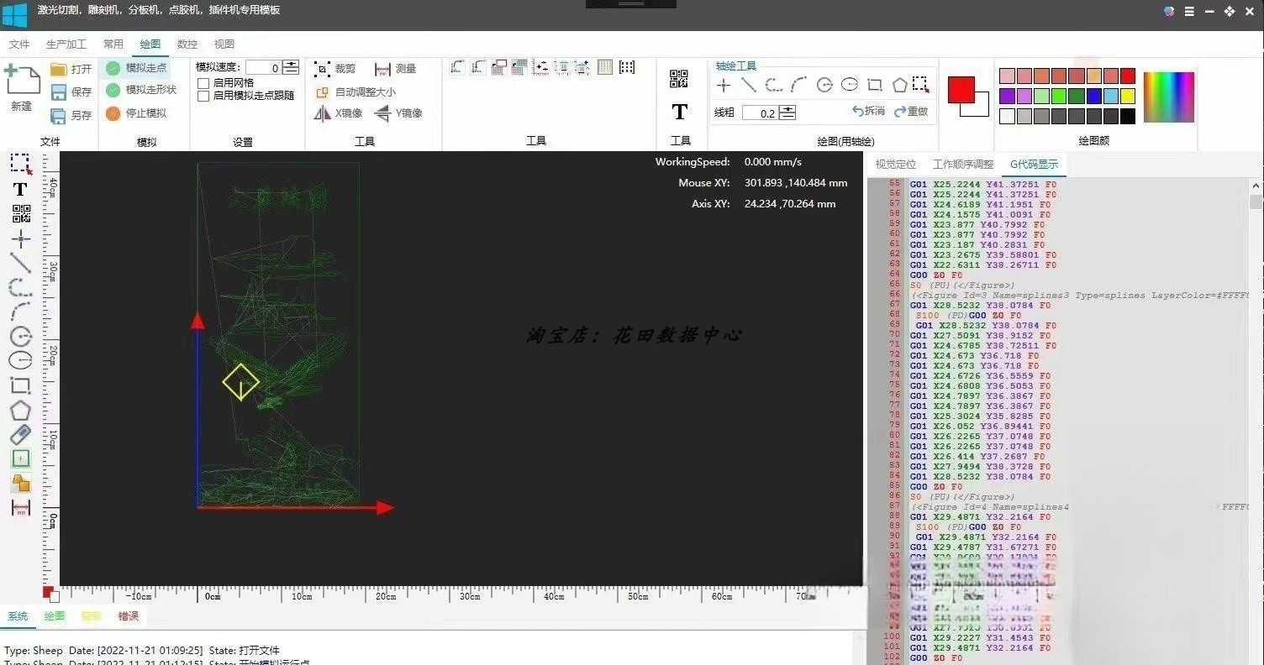
Task: Pick the yellow palette swatch
Action: 1128,96
